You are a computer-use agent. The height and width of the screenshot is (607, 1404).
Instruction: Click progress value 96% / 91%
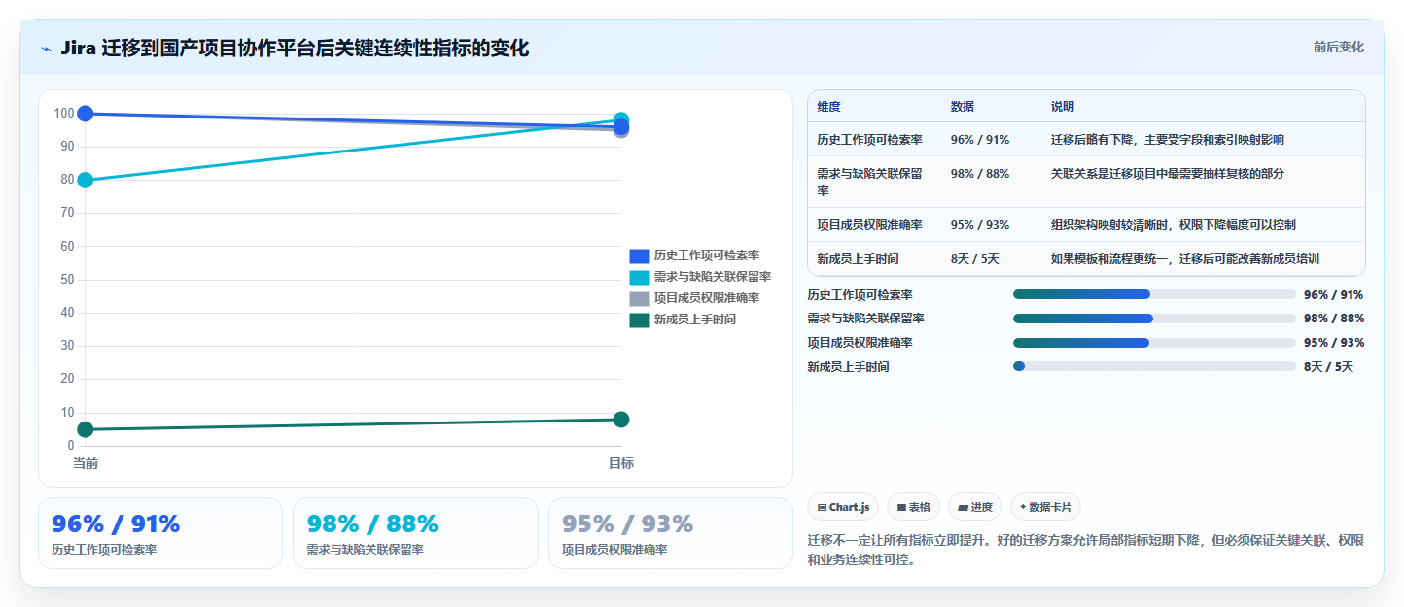(x=1334, y=295)
